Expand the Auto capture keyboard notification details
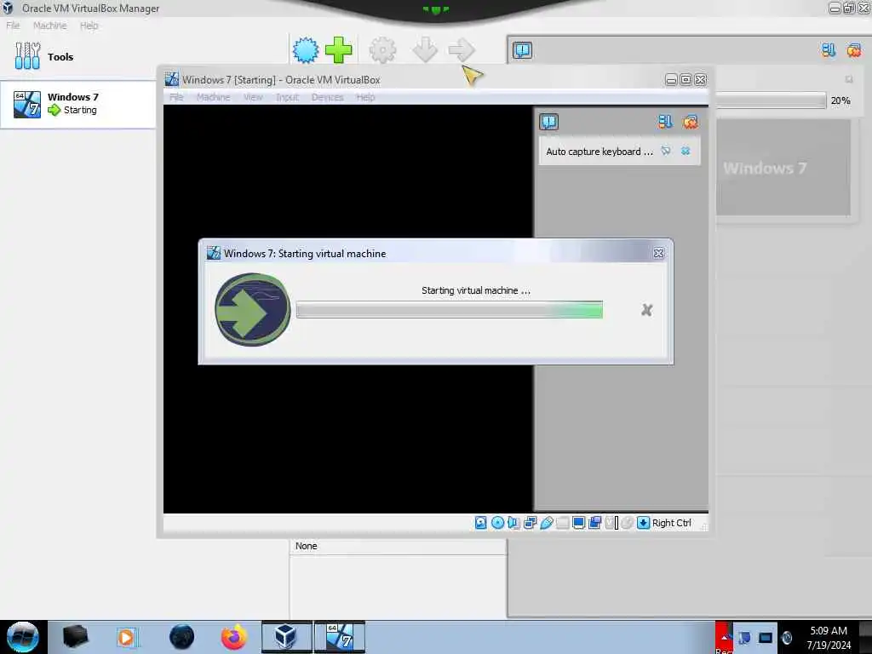The width and height of the screenshot is (872, 654). (666, 151)
